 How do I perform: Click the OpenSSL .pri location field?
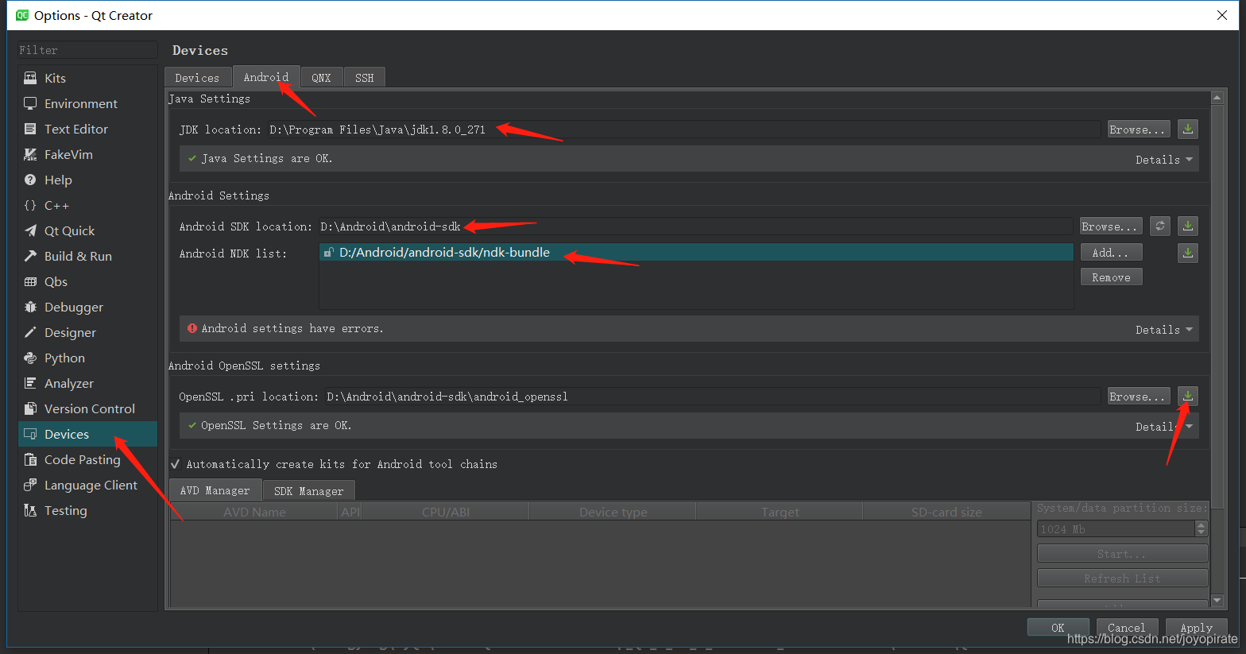pos(712,396)
